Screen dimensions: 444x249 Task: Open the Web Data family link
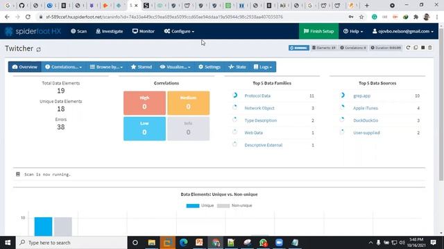[x=253, y=133]
